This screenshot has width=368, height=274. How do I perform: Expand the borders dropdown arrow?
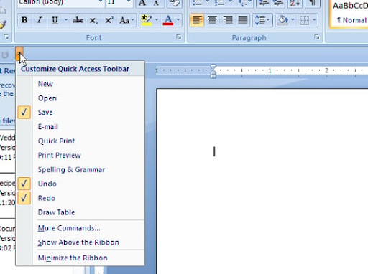click(x=314, y=20)
